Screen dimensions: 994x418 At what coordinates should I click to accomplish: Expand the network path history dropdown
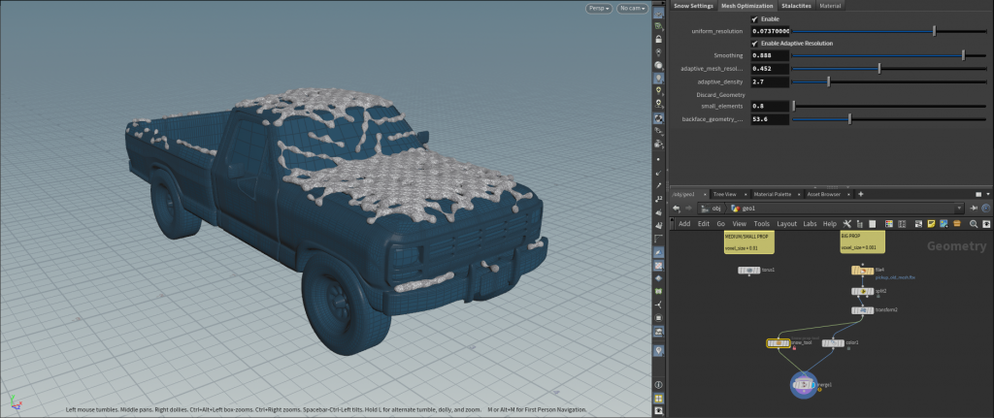point(959,209)
